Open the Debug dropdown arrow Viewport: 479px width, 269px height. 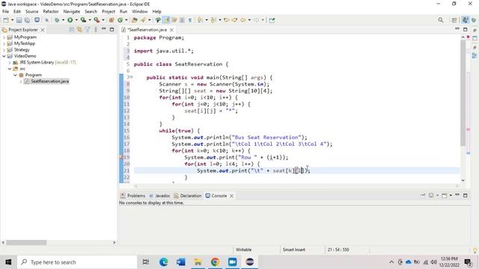tap(63, 20)
